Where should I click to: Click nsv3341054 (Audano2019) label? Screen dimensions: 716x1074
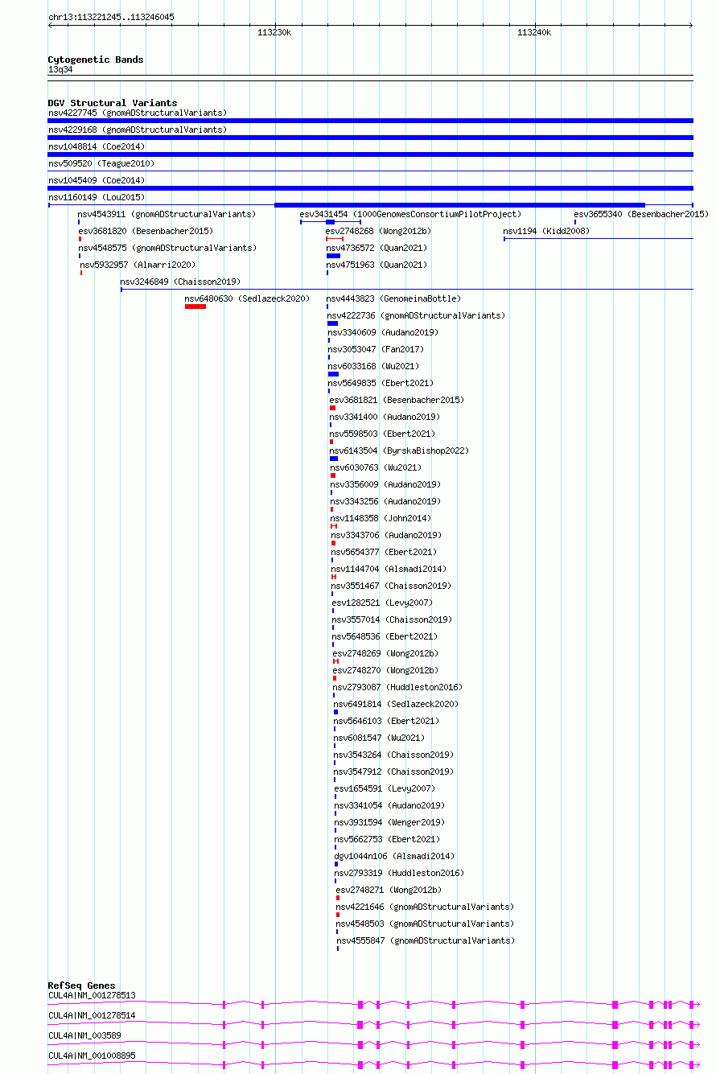click(390, 805)
